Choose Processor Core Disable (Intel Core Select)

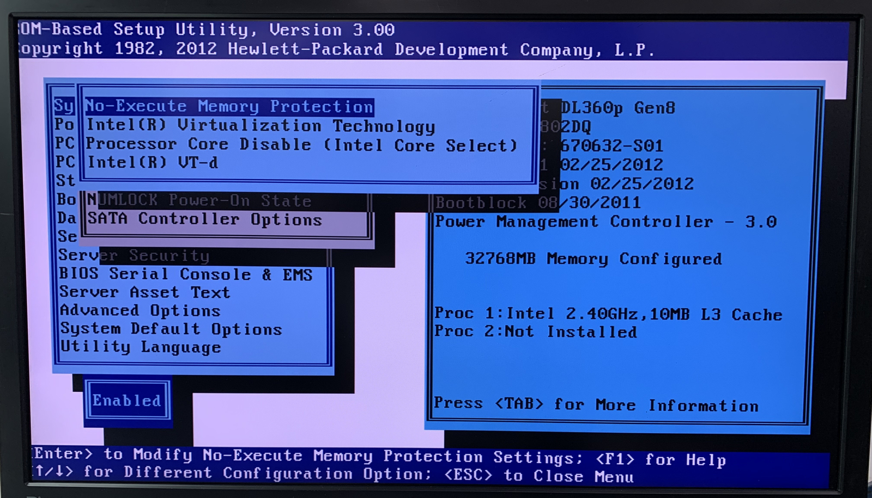[301, 145]
